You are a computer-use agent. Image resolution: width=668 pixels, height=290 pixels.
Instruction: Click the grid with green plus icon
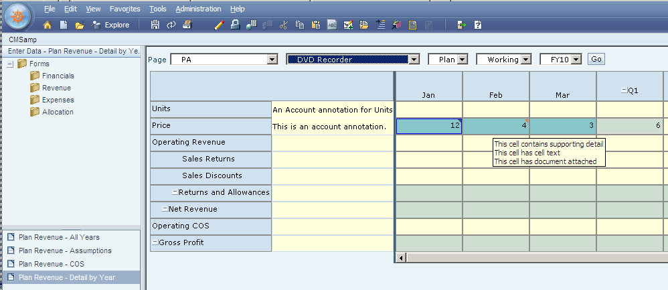(348, 25)
